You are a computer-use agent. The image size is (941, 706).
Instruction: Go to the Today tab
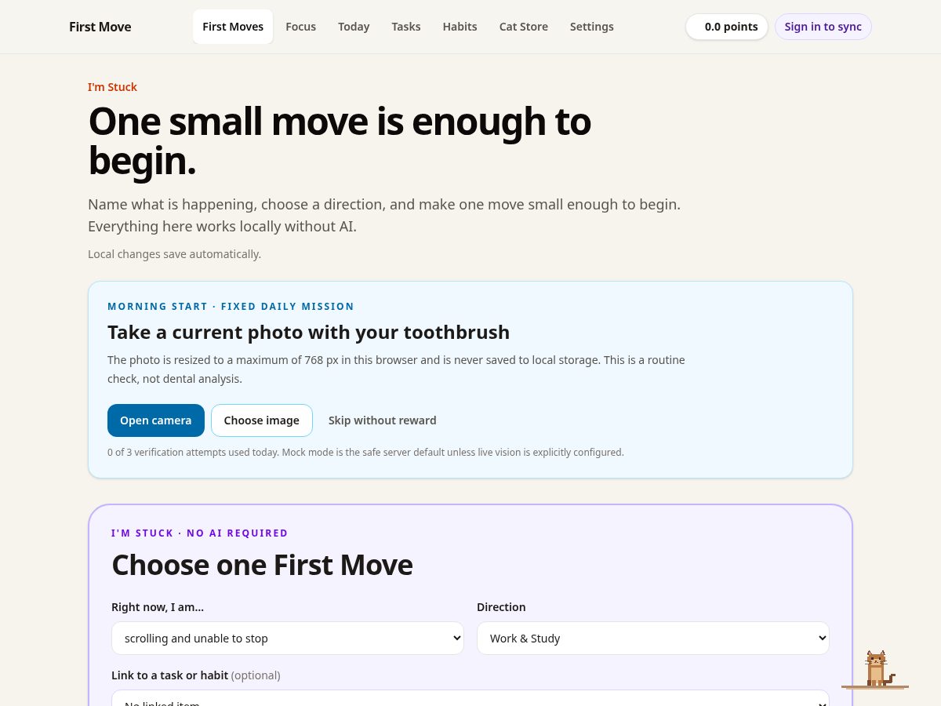[354, 27]
